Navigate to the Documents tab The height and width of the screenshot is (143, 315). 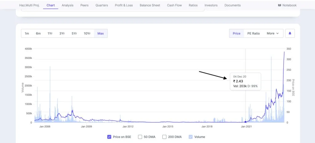(233, 5)
